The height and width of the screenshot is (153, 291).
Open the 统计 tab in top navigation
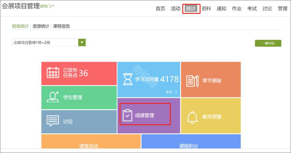coord(191,8)
